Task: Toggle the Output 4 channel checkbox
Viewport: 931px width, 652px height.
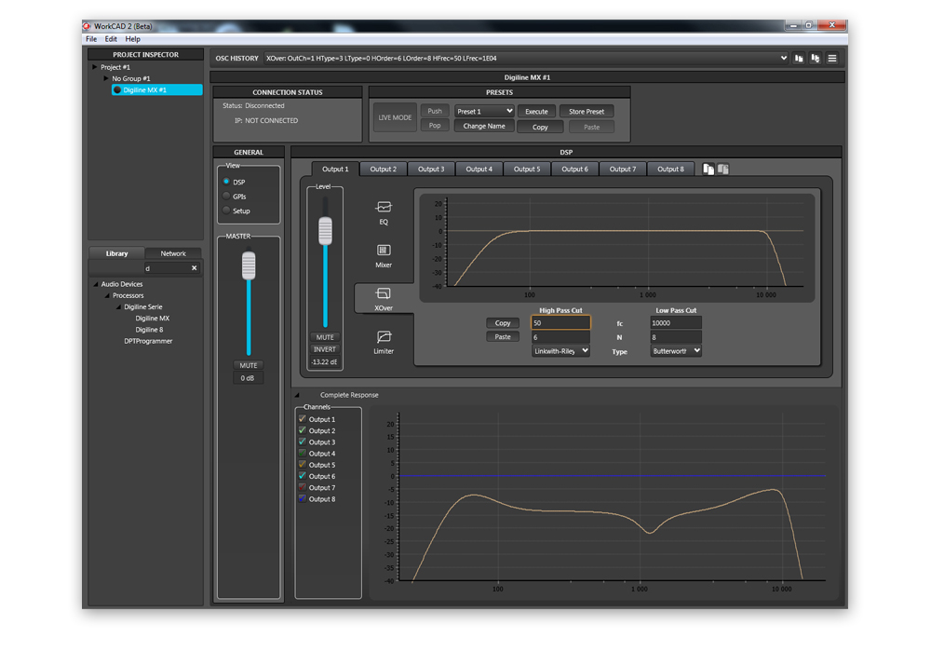Action: pyautogui.click(x=303, y=454)
